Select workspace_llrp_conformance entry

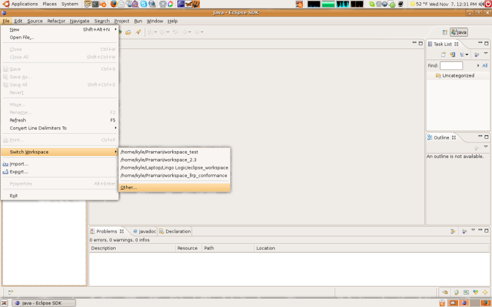tap(175, 176)
